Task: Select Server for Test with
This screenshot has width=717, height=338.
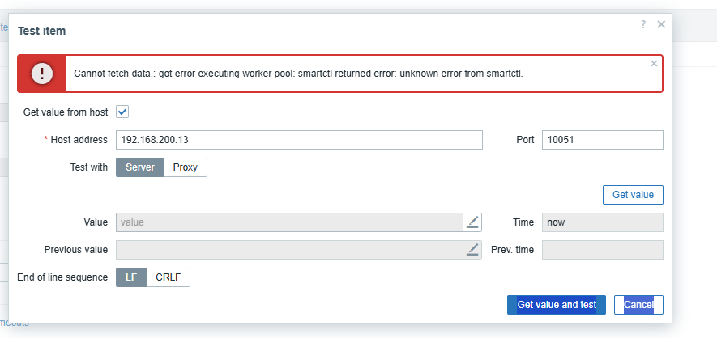Action: pos(140,167)
